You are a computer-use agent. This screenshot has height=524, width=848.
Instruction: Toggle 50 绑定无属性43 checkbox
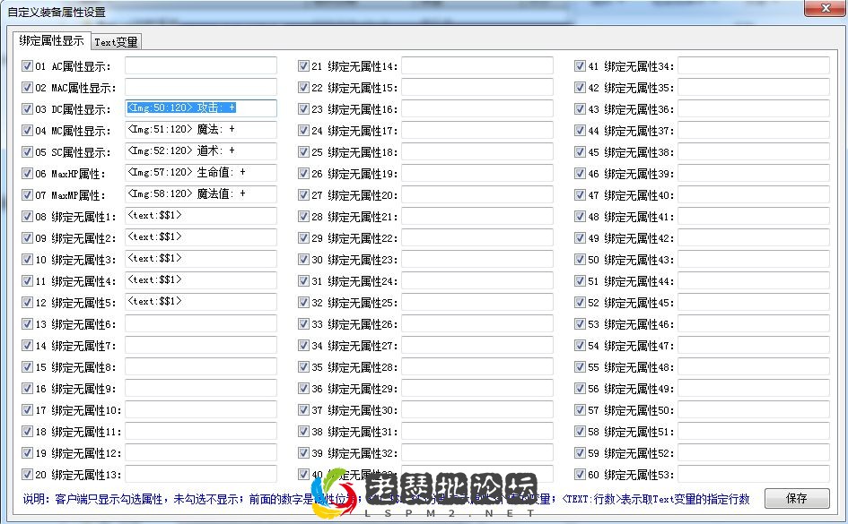(x=580, y=260)
